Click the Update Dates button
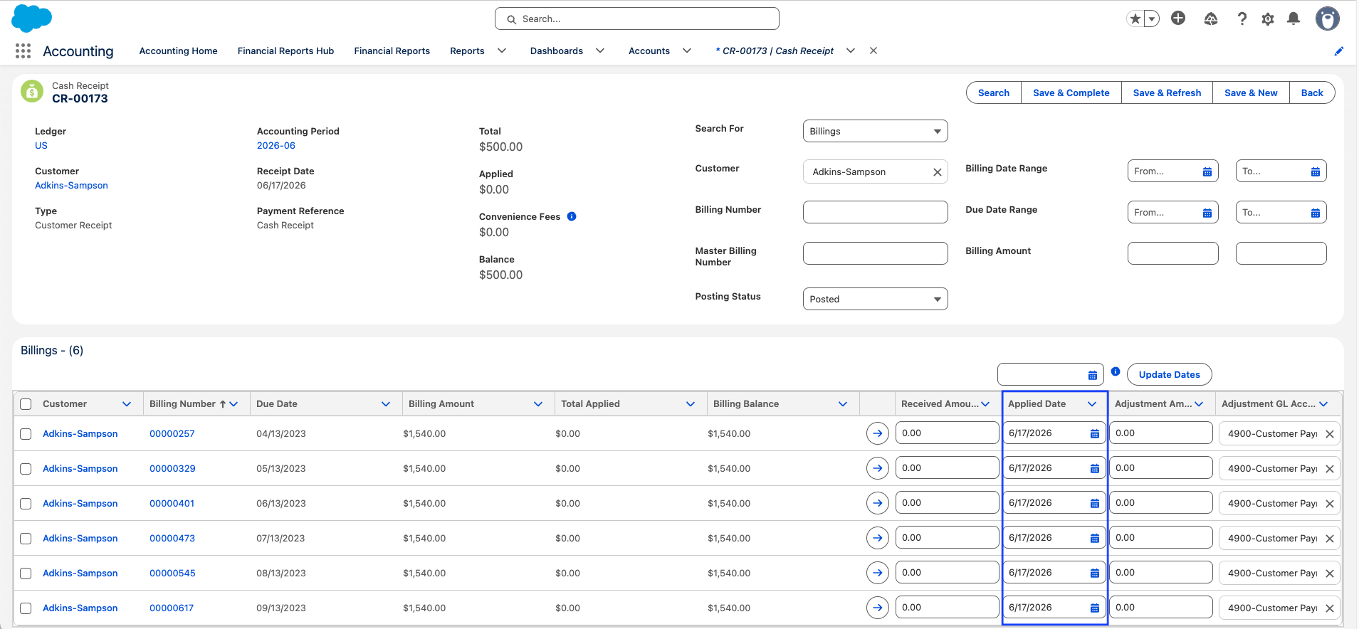 point(1169,374)
